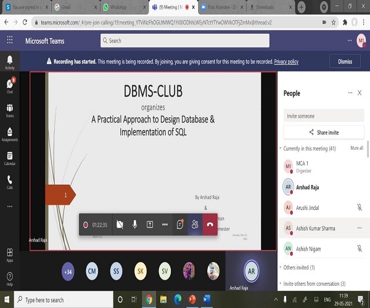Select the SV participant avatar
Image resolution: width=370 pixels, height=308 pixels.
pos(165,271)
